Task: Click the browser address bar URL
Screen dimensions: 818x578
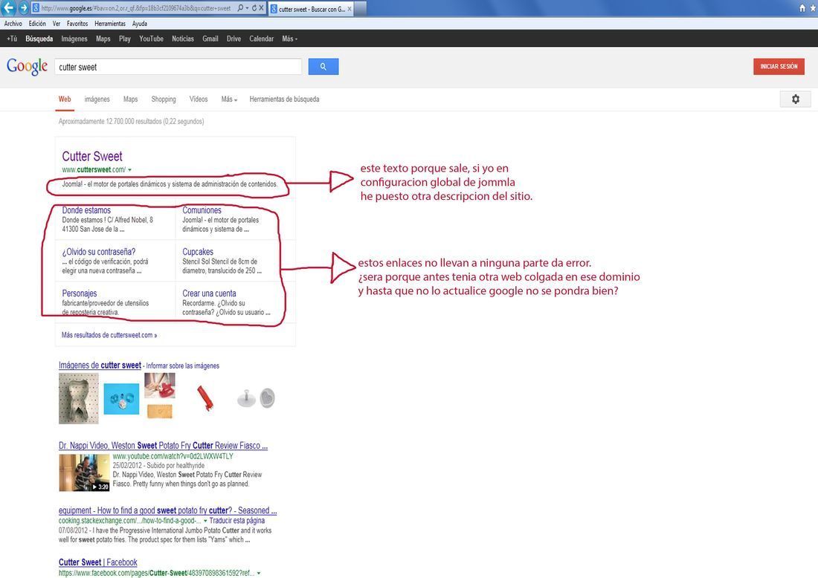Action: pos(135,8)
